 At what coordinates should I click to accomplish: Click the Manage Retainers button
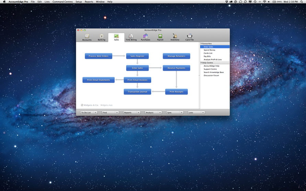[176, 56]
